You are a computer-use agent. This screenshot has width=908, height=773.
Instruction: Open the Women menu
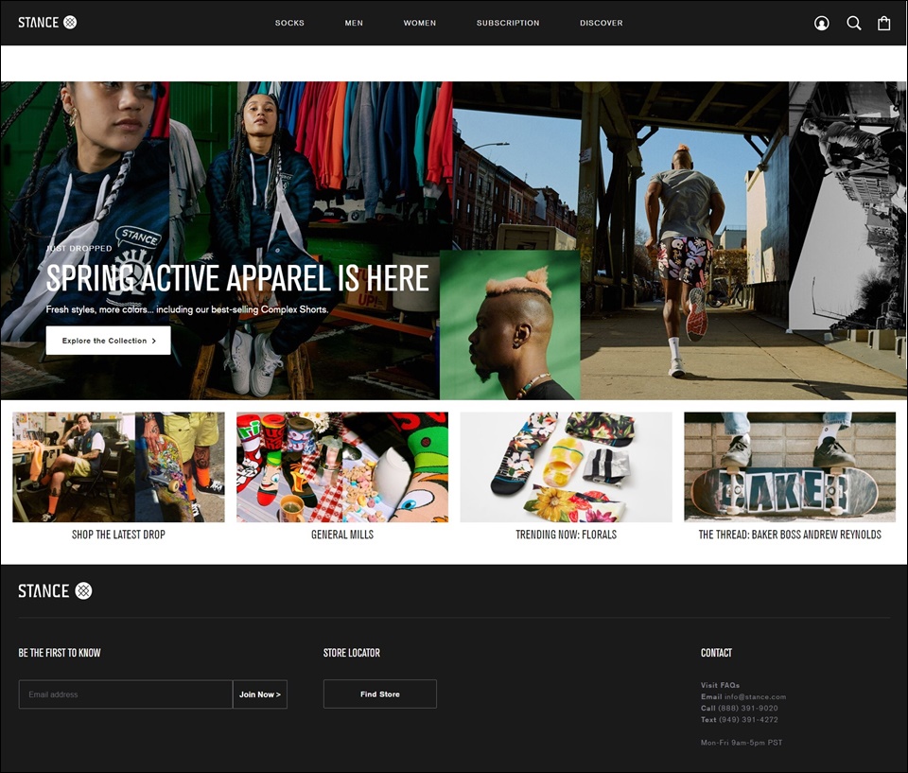(420, 23)
